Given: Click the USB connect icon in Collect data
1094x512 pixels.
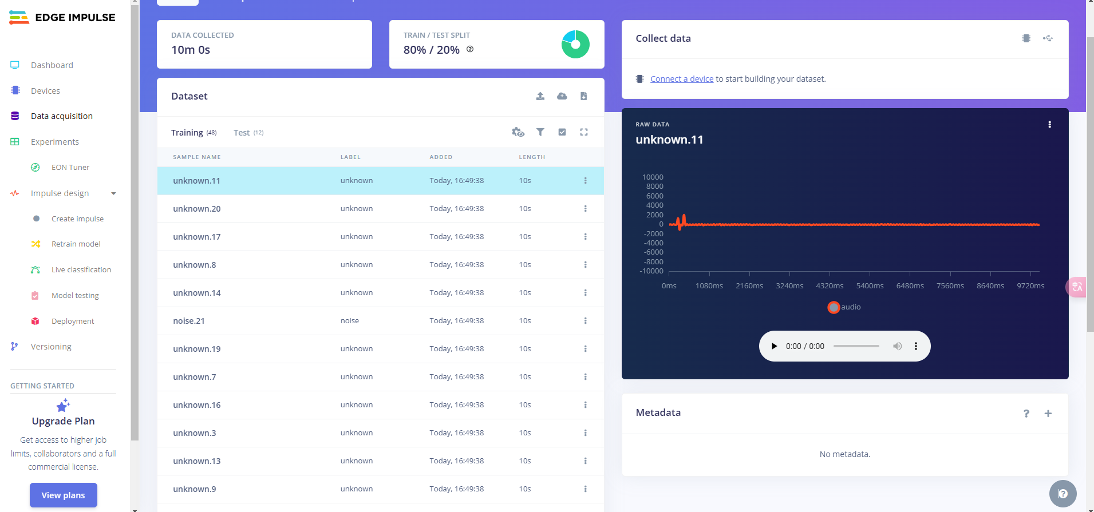Looking at the screenshot, I should [1048, 38].
